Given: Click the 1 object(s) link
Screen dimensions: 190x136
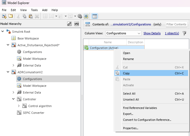Looking at the screenshot, I should point(172,33).
